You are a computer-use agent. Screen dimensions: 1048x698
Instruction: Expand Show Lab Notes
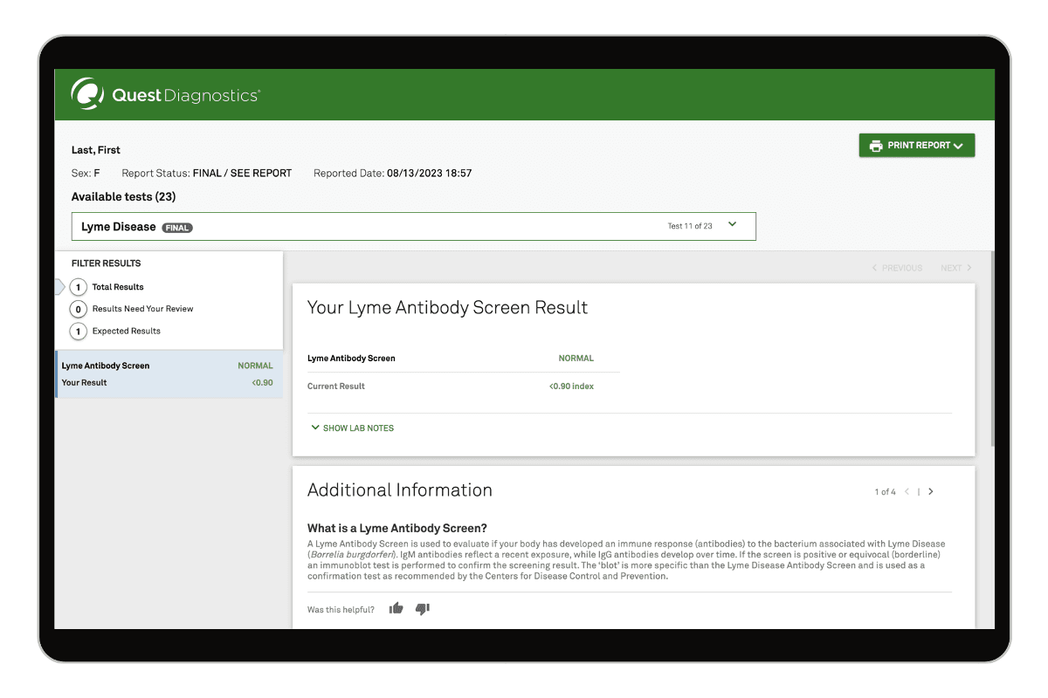point(351,428)
